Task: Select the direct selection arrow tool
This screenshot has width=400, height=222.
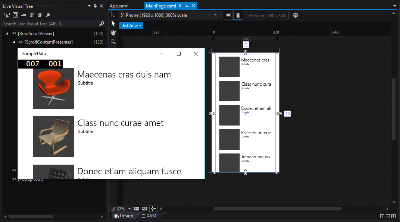Action: pyautogui.click(x=113, y=24)
